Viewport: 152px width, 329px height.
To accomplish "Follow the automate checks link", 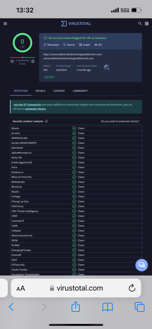I will coord(35,109).
